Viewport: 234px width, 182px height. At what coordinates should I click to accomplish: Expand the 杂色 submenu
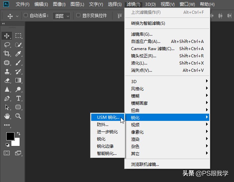click(x=167, y=146)
